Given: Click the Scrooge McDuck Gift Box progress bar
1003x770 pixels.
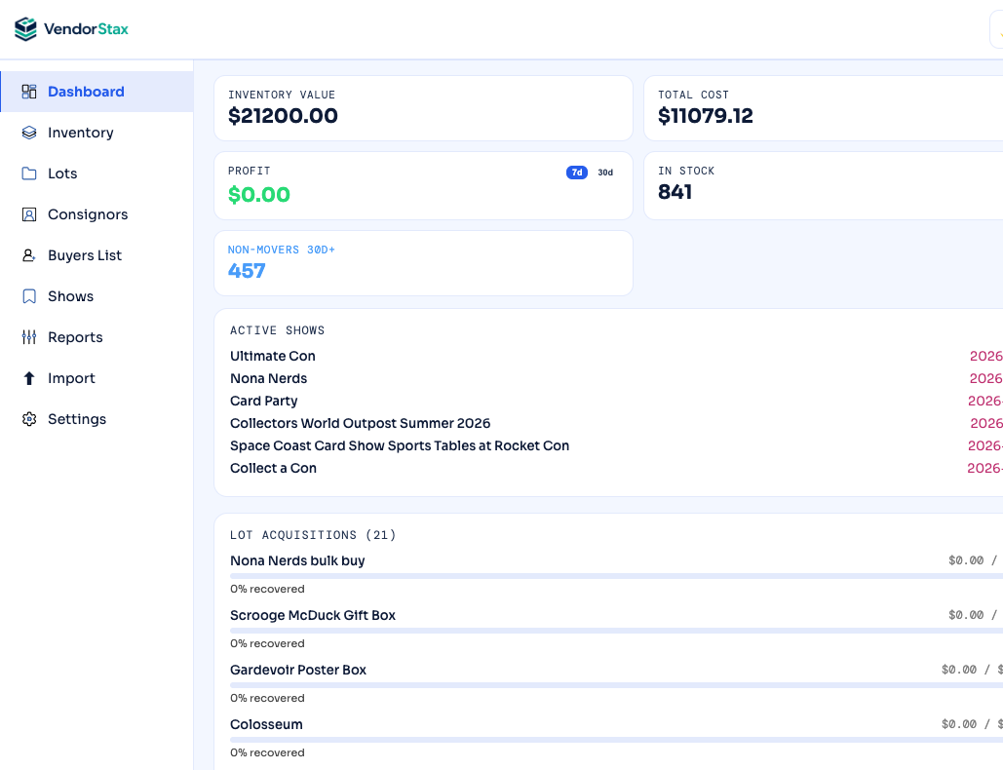Looking at the screenshot, I should pos(617,631).
